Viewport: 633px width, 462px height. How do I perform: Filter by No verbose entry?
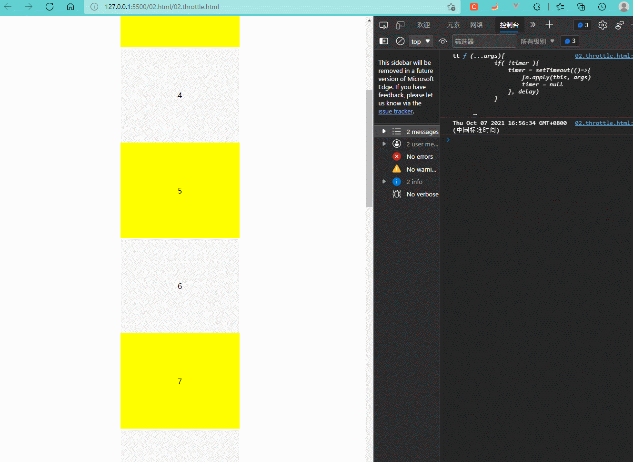click(408, 194)
